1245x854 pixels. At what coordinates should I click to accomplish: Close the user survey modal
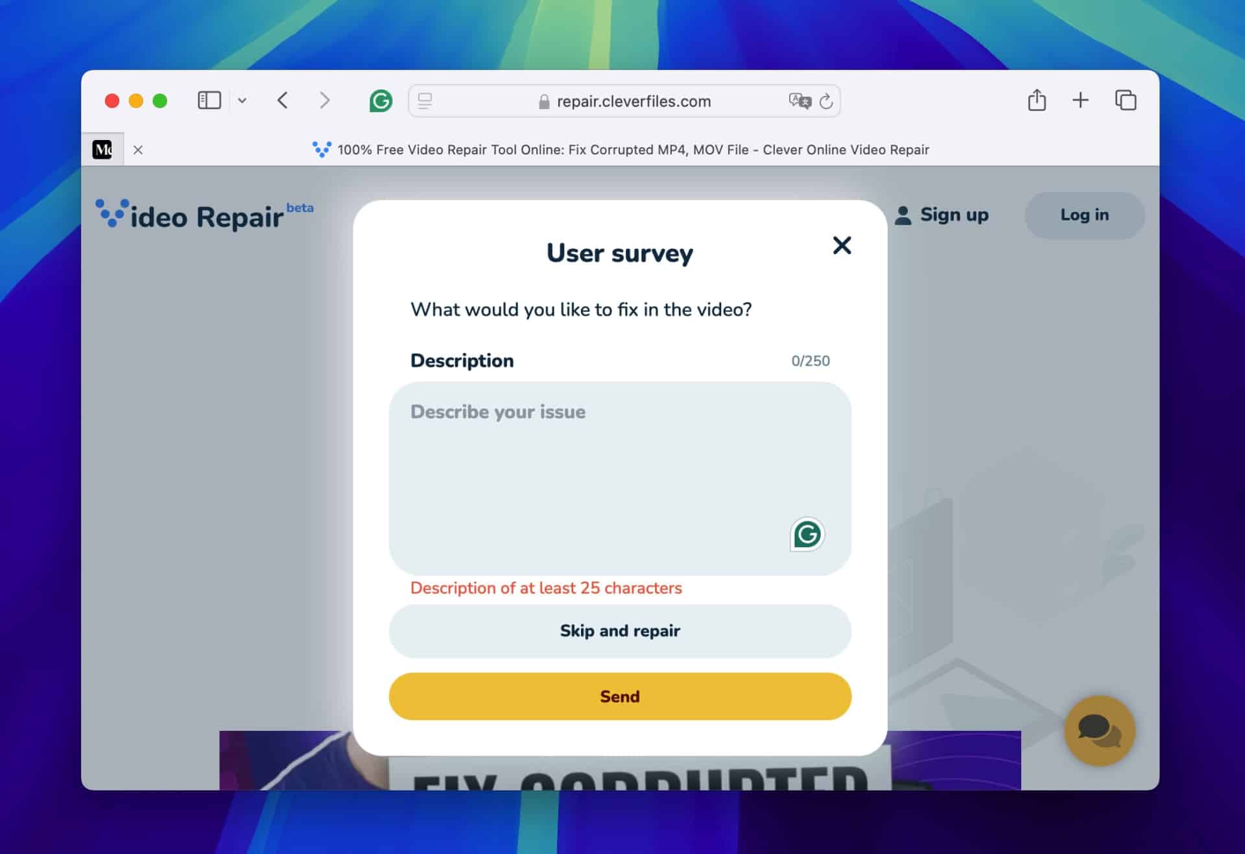click(x=841, y=245)
